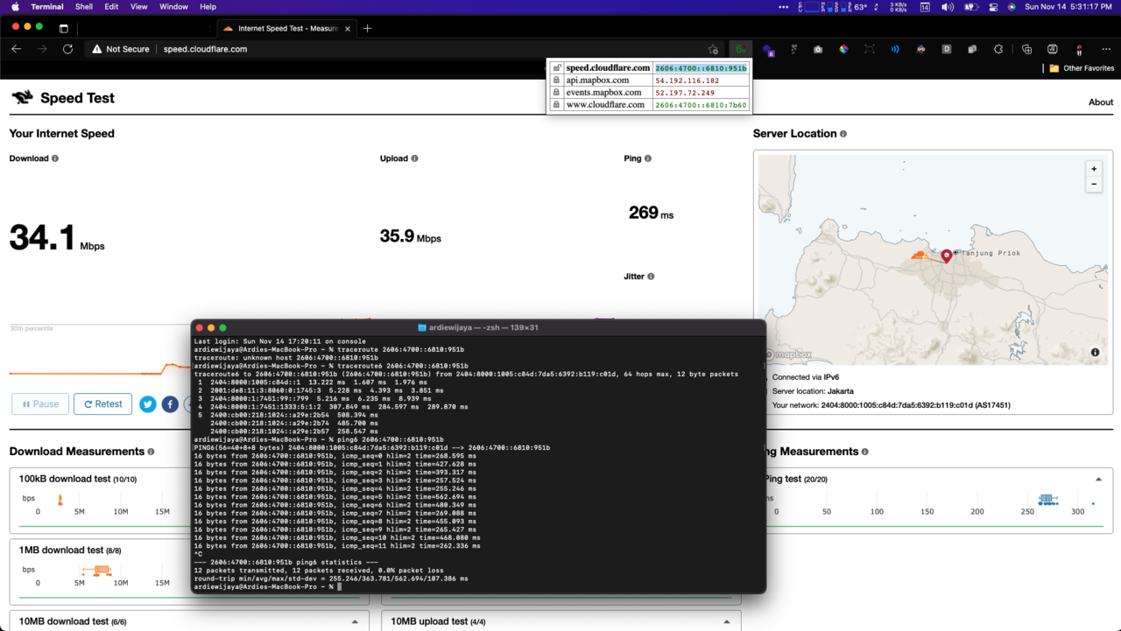The height and width of the screenshot is (631, 1121).
Task: Pause the running speed test
Action: click(40, 404)
